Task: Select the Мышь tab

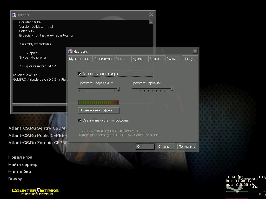Action: pos(123,59)
